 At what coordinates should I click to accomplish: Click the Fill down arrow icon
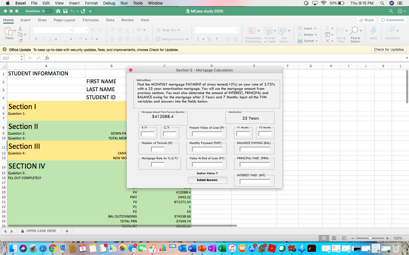pos(327,35)
